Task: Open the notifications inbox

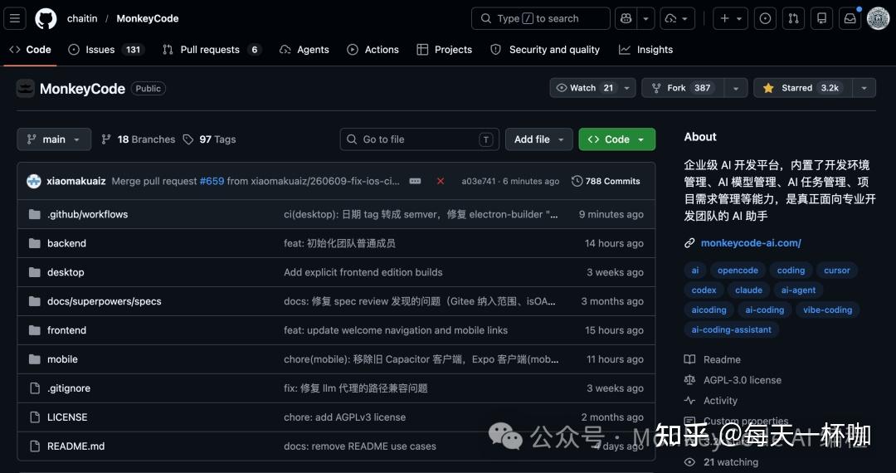Action: pyautogui.click(x=850, y=18)
